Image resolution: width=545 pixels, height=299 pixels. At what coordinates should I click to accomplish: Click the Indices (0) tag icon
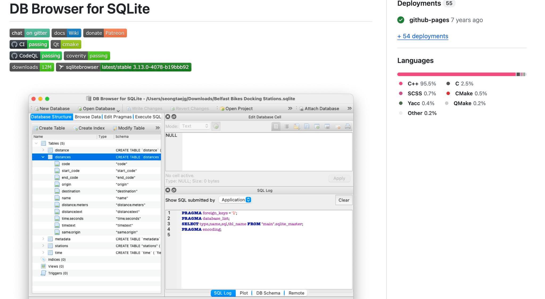[43, 259]
